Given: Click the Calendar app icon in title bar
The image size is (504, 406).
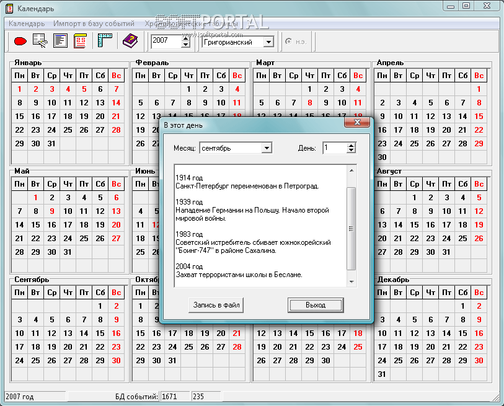Looking at the screenshot, I should pos(9,8).
